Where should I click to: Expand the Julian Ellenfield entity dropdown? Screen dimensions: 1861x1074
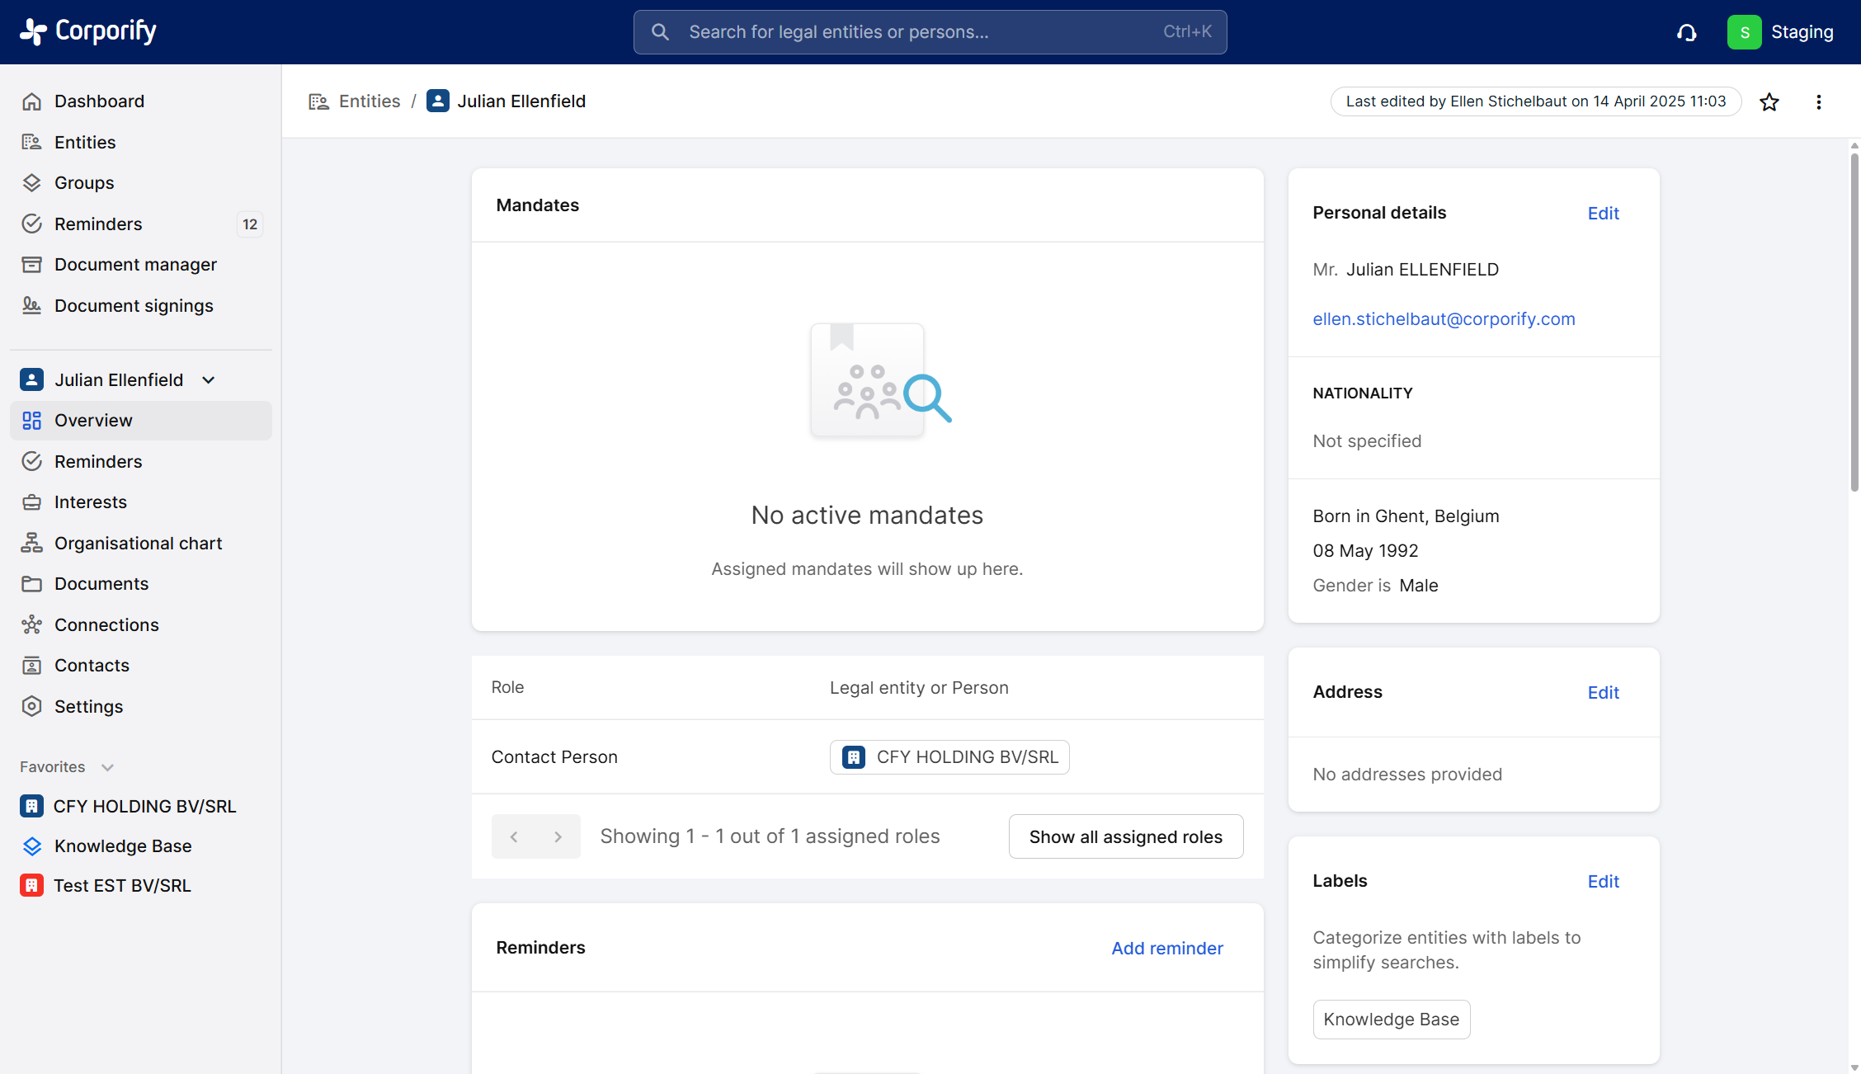(x=209, y=380)
